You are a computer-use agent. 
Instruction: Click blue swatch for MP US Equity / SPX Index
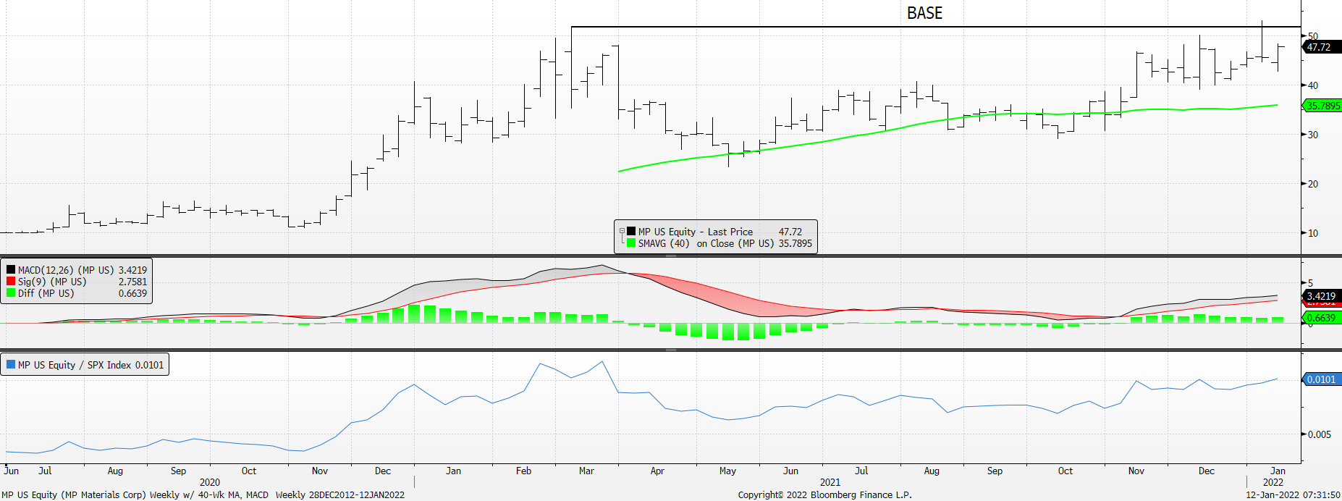click(11, 365)
